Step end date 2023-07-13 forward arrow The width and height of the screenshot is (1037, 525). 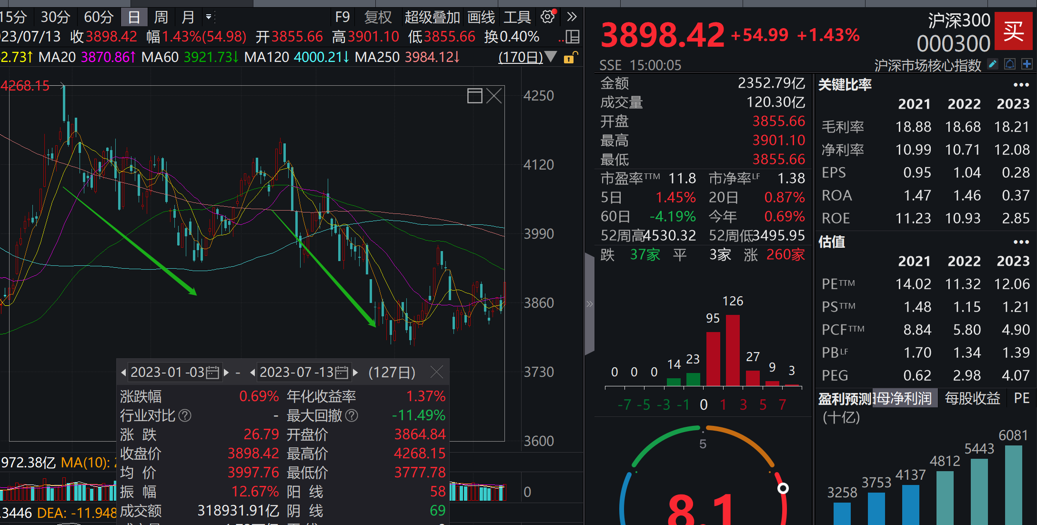[355, 372]
